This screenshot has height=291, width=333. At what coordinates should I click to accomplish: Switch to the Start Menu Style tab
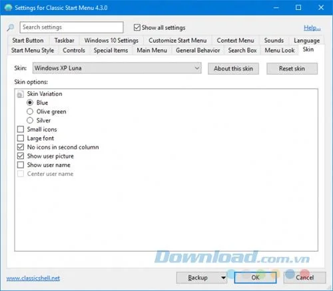coord(33,51)
